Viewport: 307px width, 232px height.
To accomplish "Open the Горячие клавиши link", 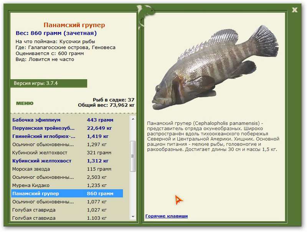I will click(x=167, y=216).
